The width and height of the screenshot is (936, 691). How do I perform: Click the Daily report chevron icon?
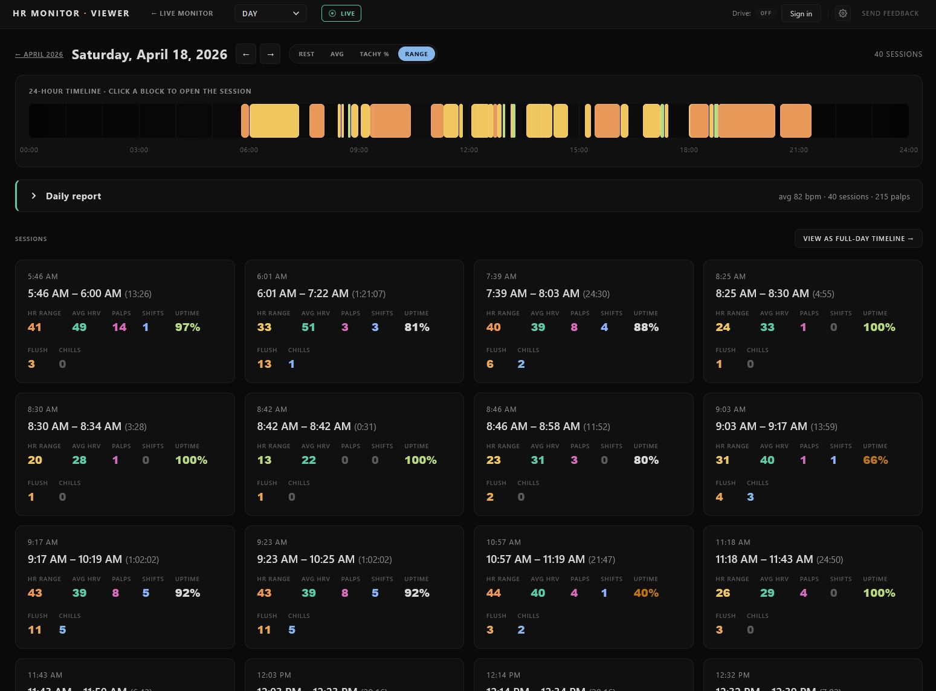(34, 196)
